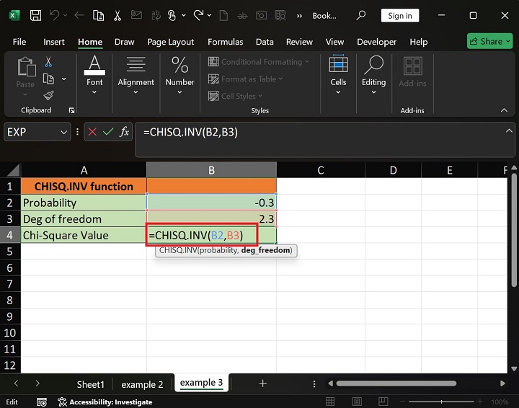The height and width of the screenshot is (408, 519).
Task: Click the Share button
Action: 489,41
